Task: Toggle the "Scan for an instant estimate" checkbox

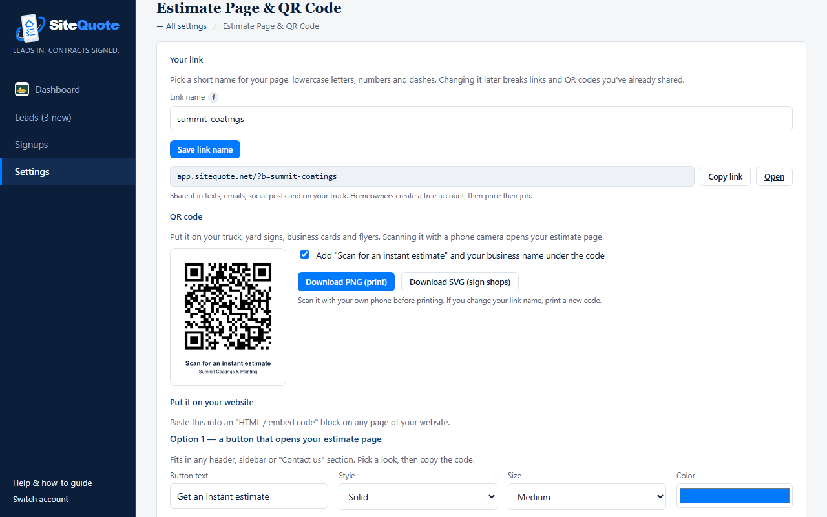Action: click(x=304, y=255)
